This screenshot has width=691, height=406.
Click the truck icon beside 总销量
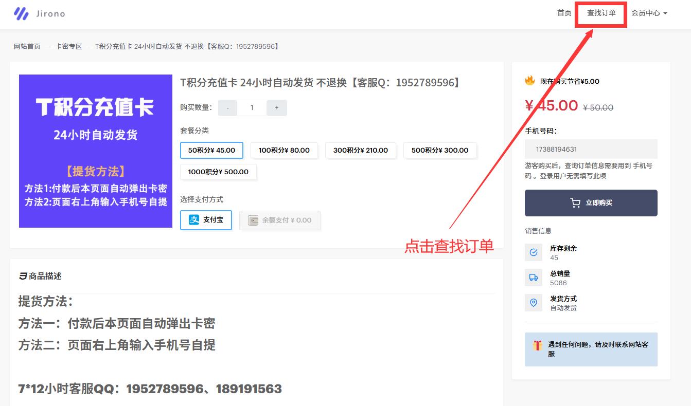point(534,278)
